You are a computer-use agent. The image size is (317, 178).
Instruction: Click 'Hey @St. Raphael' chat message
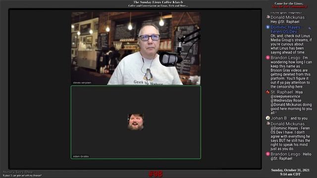click(285, 22)
